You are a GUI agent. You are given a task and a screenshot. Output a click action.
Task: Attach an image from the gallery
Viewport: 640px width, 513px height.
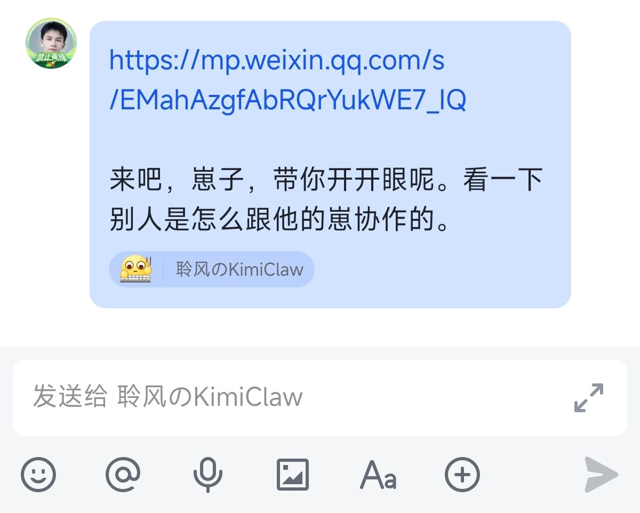(x=293, y=474)
